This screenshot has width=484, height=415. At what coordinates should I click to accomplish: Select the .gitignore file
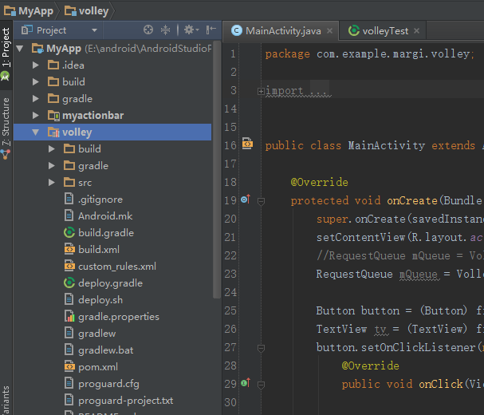[100, 200]
